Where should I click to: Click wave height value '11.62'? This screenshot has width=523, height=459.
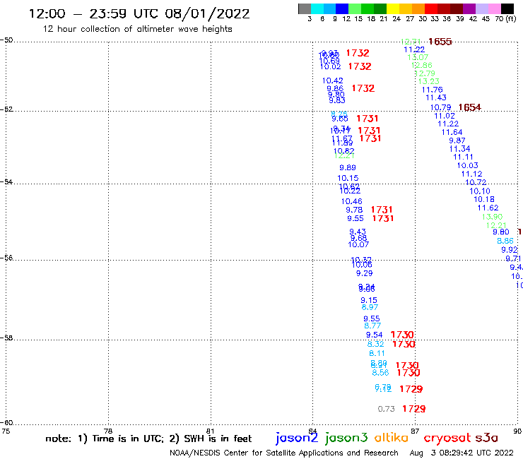pyautogui.click(x=488, y=208)
